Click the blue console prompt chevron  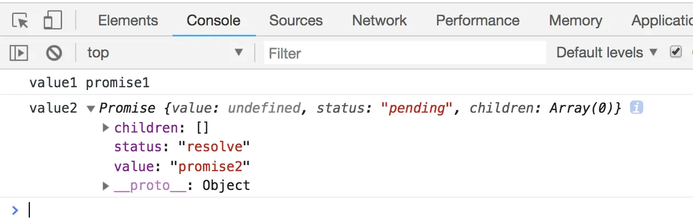point(15,210)
